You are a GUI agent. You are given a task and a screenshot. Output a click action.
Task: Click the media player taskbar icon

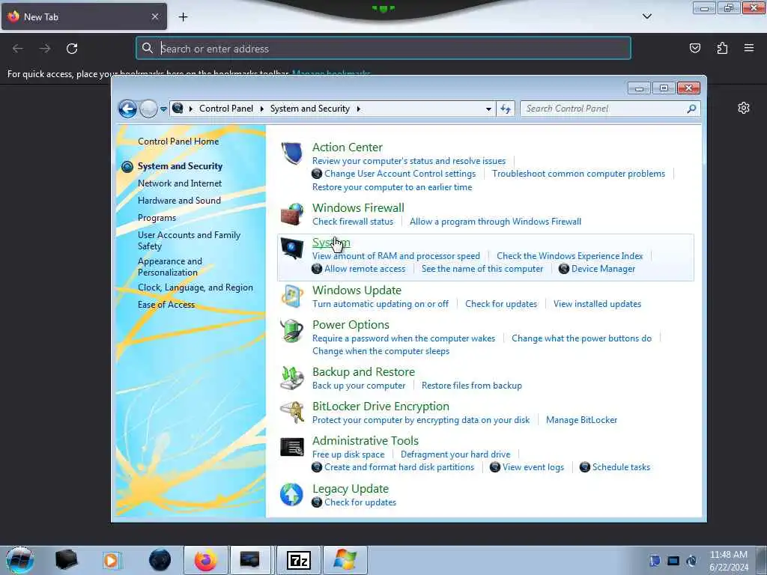112,560
